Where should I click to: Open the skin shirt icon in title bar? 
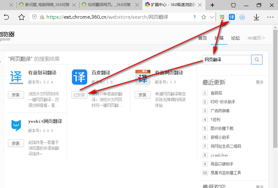pyautogui.click(x=234, y=5)
